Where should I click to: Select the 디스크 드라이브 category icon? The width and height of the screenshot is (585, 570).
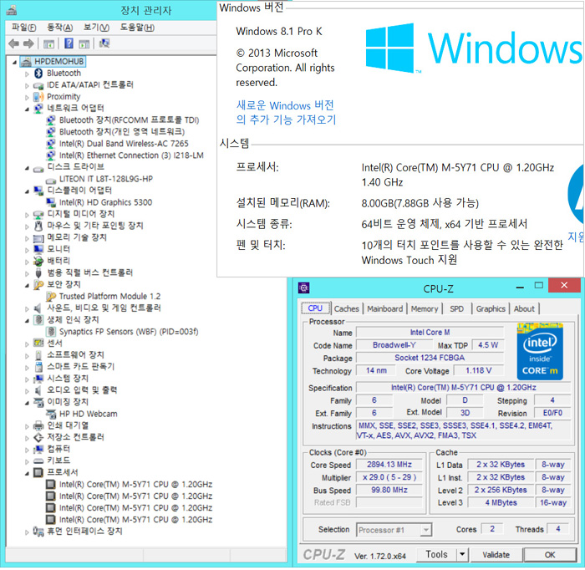(x=38, y=169)
